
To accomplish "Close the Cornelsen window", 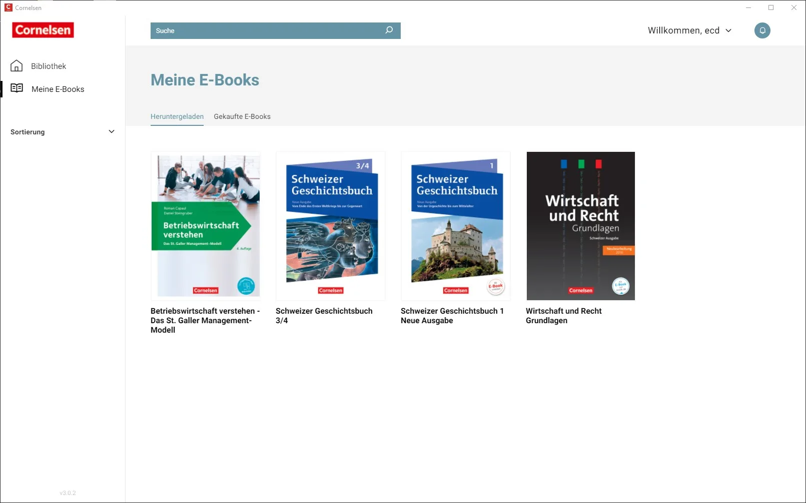I will 794,7.
